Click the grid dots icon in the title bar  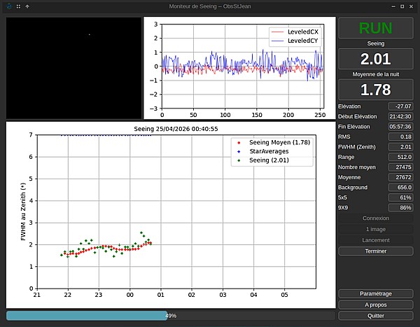pos(18,6)
